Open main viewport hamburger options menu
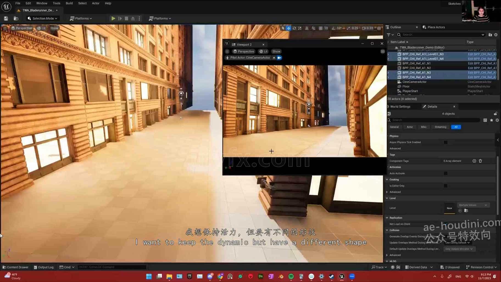501x282 pixels. (5, 28)
